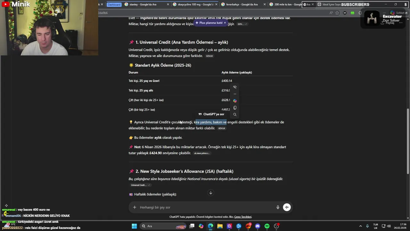Viewport: 410px width, 231px height.
Task: Open Spotify from the taskbar
Action: coord(267,226)
